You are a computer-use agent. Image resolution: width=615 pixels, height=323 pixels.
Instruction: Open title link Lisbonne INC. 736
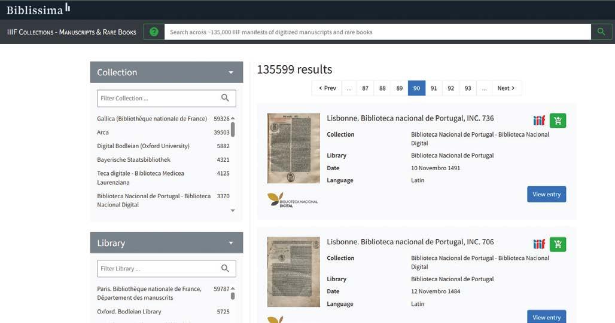click(x=410, y=118)
